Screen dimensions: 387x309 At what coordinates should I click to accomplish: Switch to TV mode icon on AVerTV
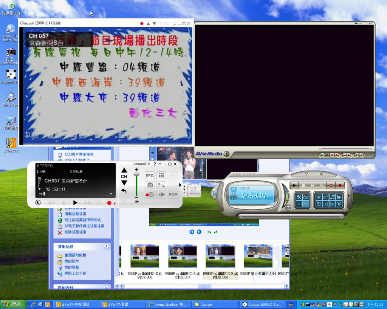pyautogui.click(x=319, y=197)
